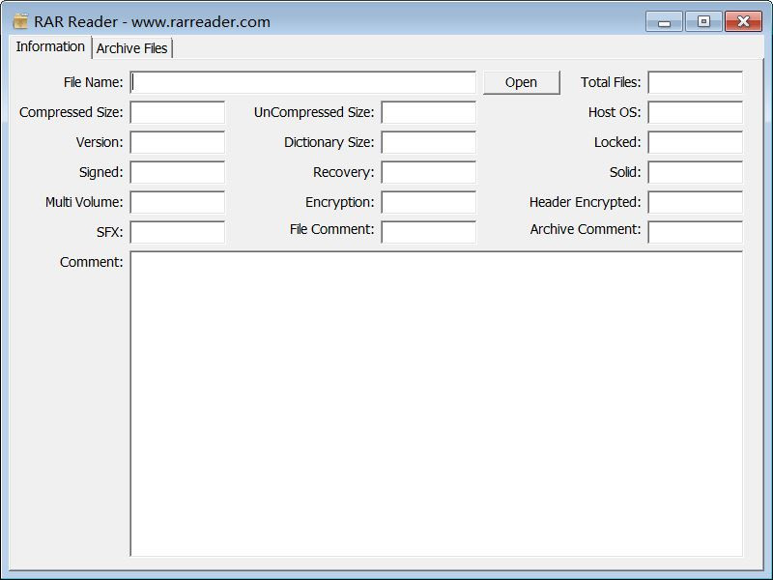Click the window title 'RAR Reader - www.rarreader.com'

coord(152,22)
